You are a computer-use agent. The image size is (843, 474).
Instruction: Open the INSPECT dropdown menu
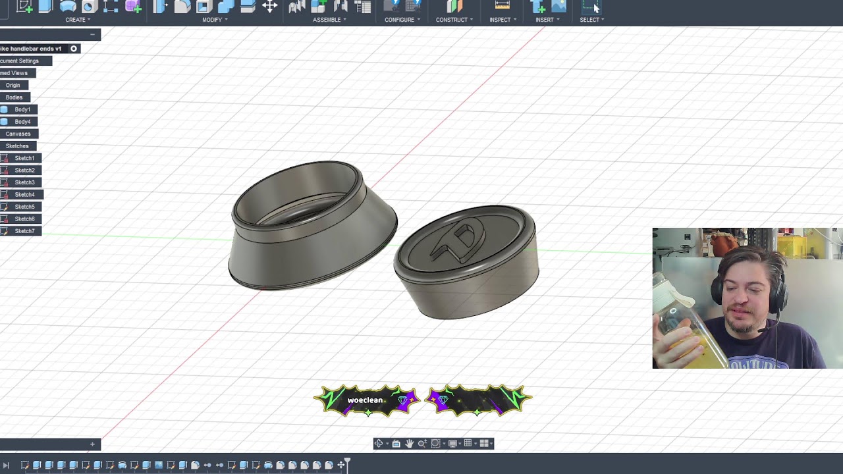coord(503,20)
